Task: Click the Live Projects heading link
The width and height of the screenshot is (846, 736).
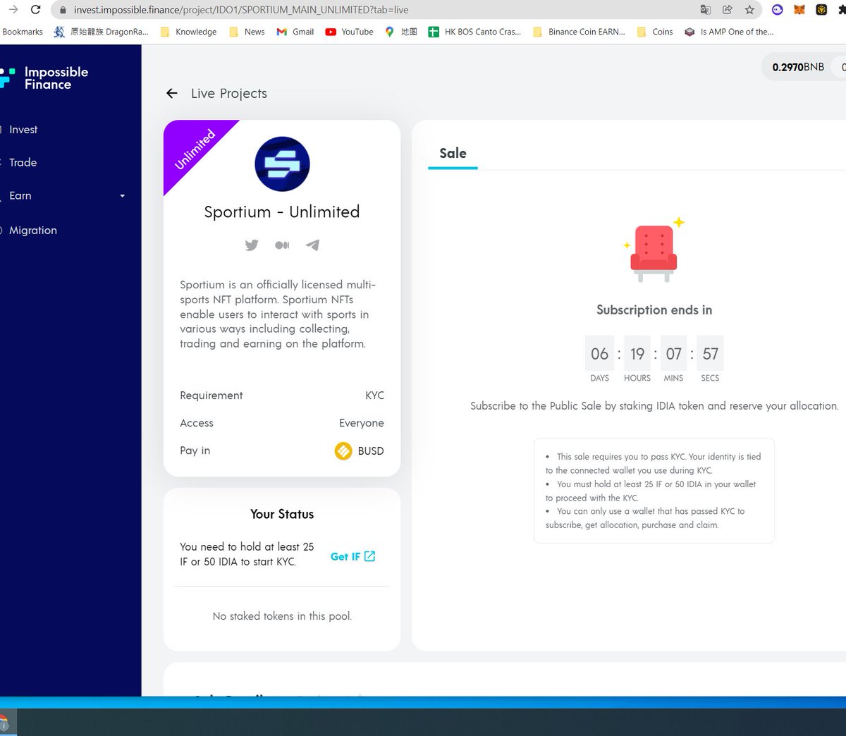Action: (x=229, y=93)
